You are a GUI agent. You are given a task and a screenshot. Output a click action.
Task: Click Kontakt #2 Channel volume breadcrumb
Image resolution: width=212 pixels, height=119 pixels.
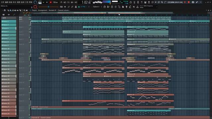click(x=59, y=10)
